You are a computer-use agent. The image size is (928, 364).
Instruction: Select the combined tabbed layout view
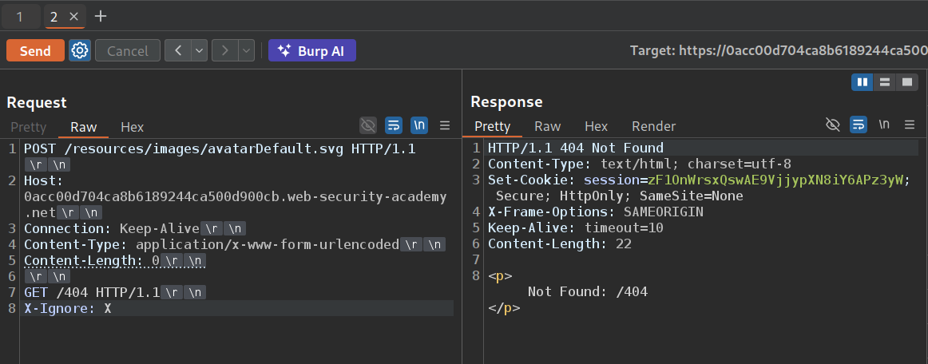pos(906,82)
